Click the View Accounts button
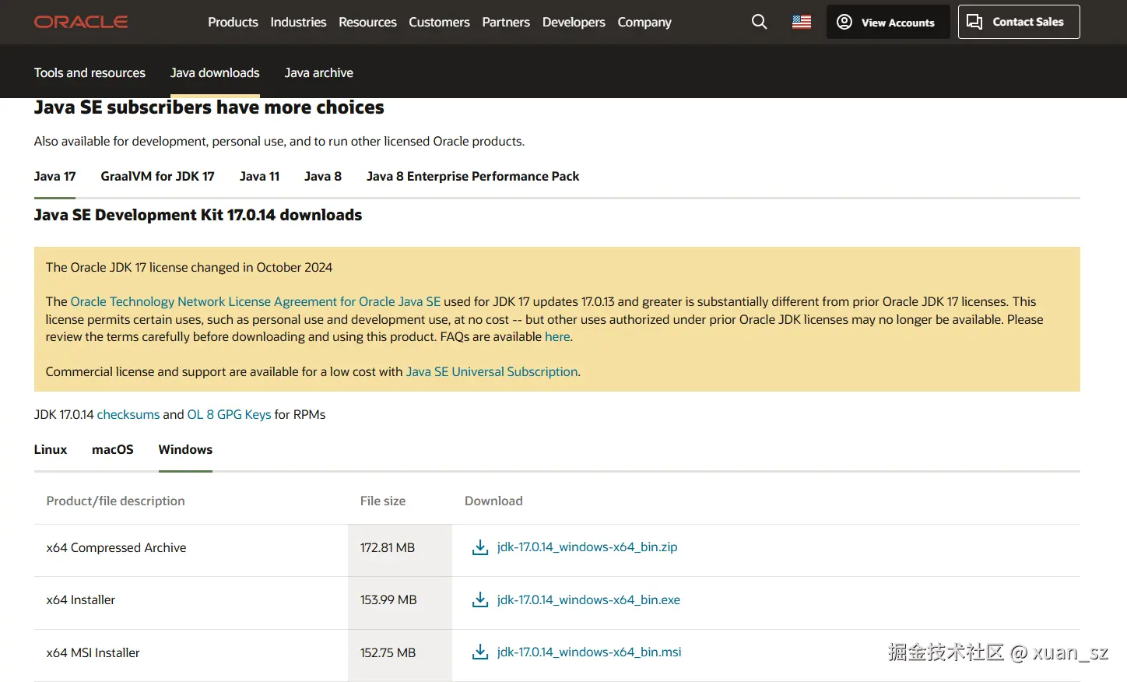This screenshot has width=1127, height=682. pos(888,22)
